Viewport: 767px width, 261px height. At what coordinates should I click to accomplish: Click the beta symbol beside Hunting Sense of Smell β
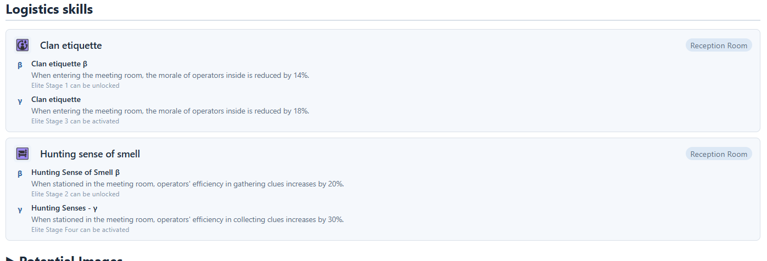[x=20, y=174]
